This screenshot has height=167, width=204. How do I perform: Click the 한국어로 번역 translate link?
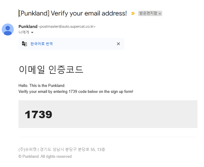point(41,44)
